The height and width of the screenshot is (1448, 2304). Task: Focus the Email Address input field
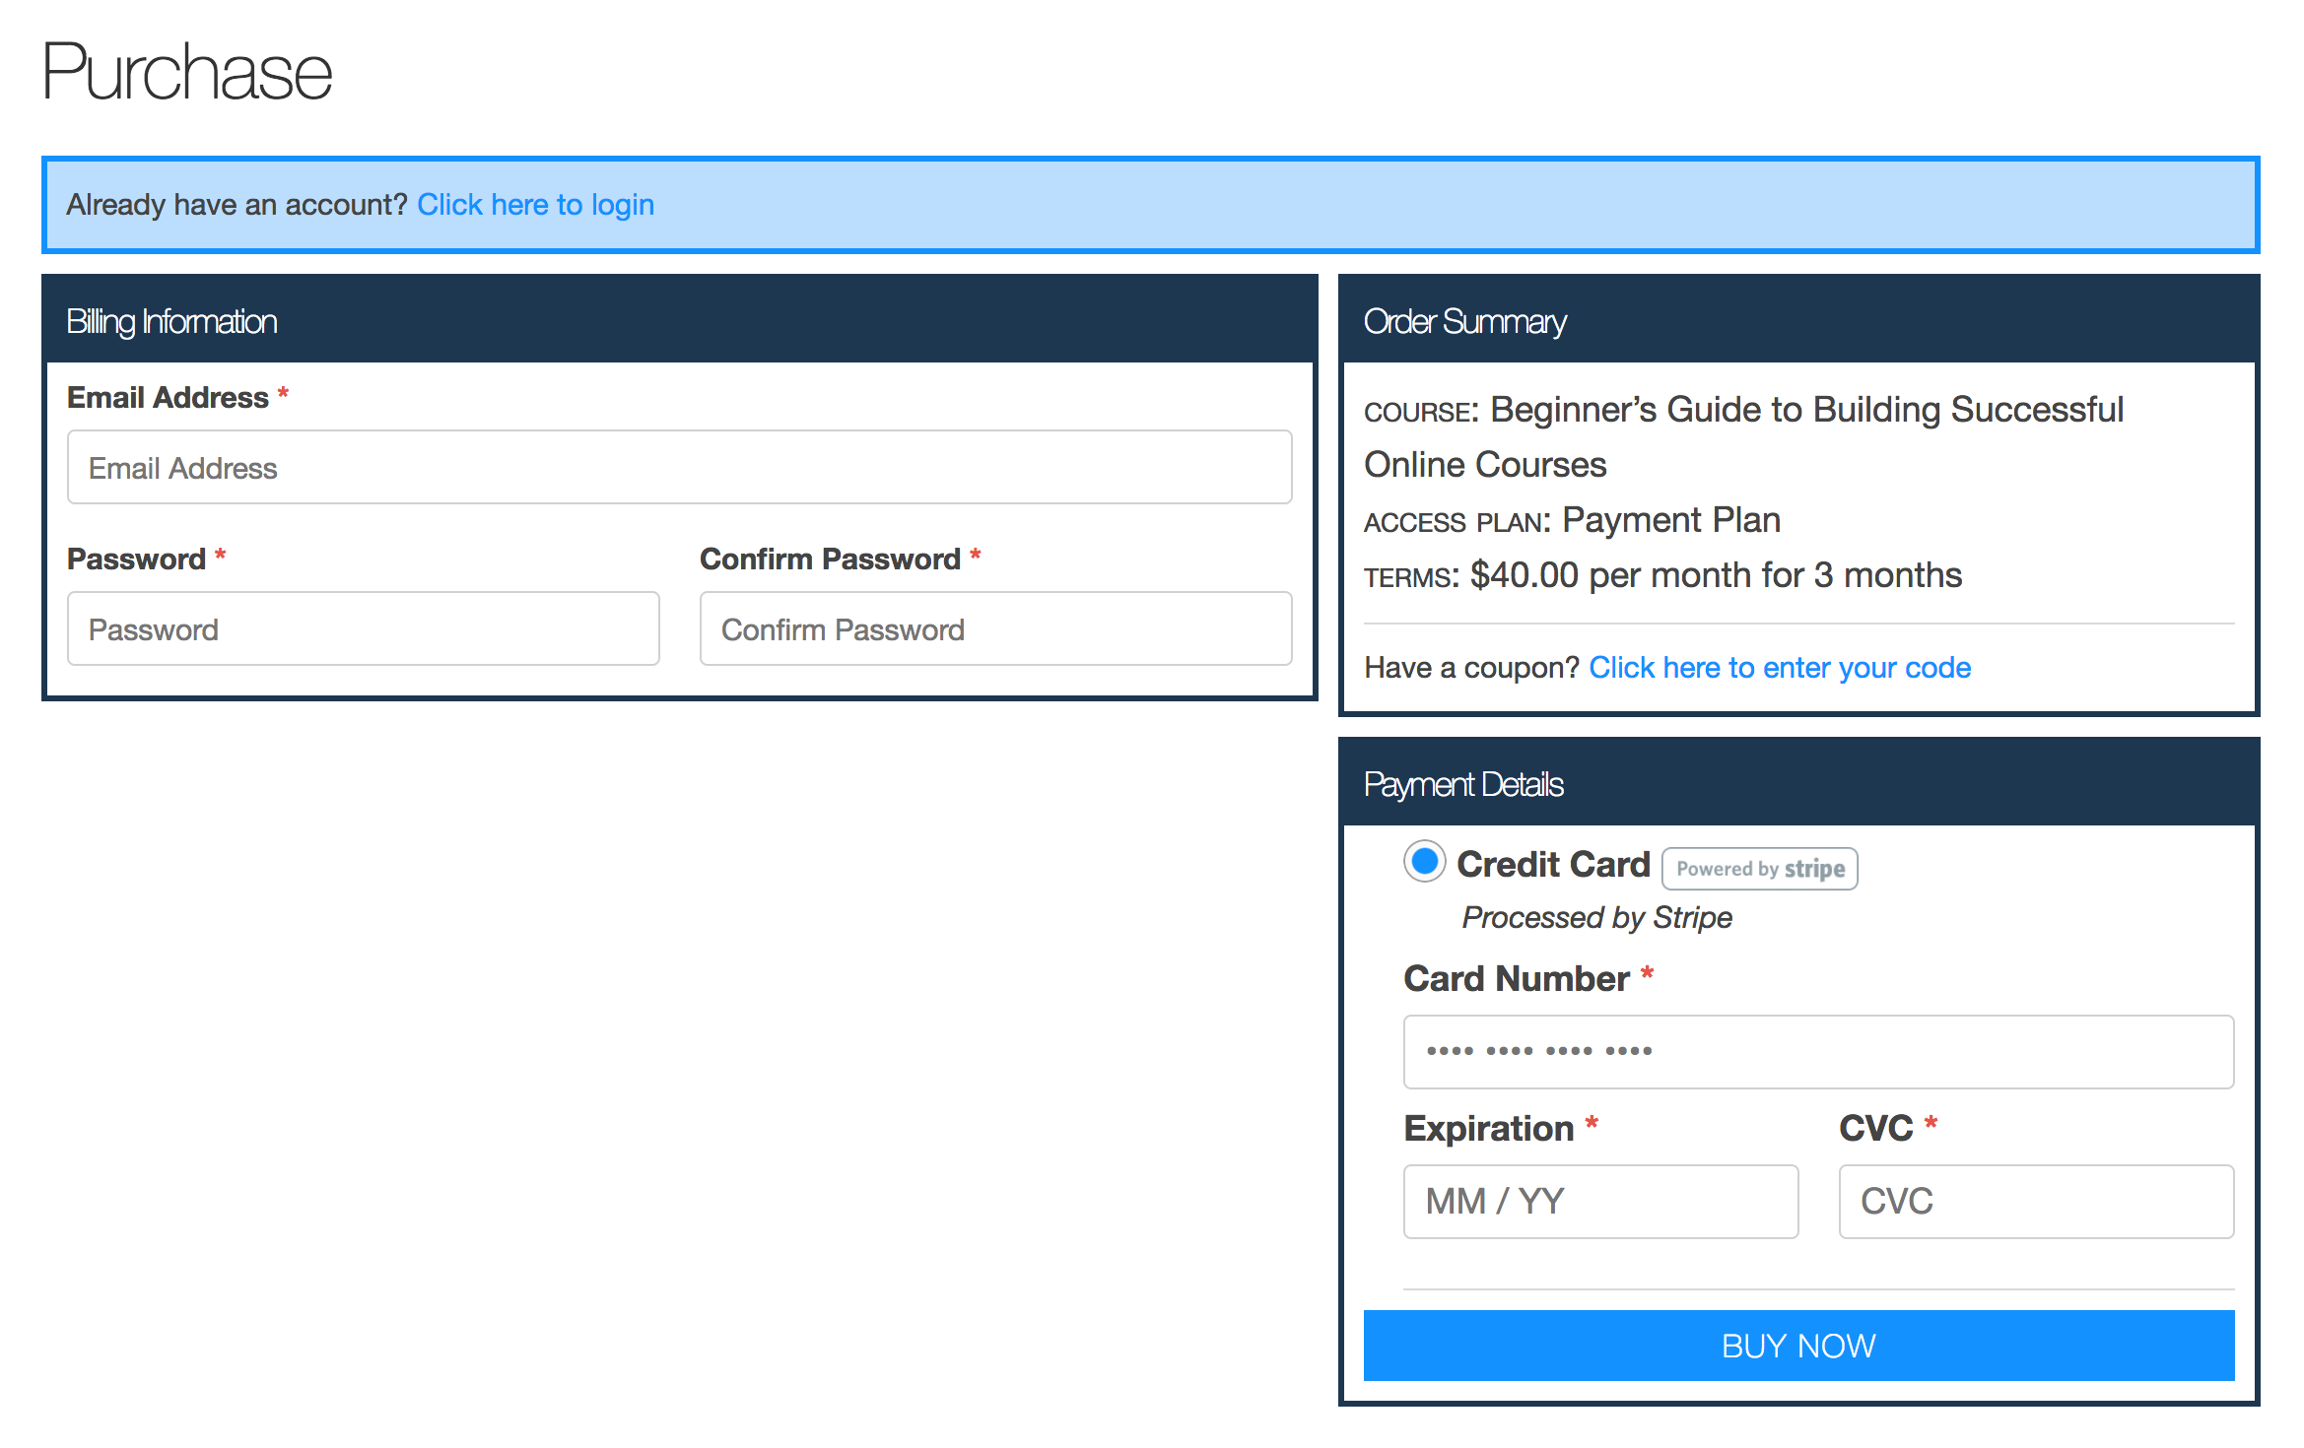[x=679, y=468]
